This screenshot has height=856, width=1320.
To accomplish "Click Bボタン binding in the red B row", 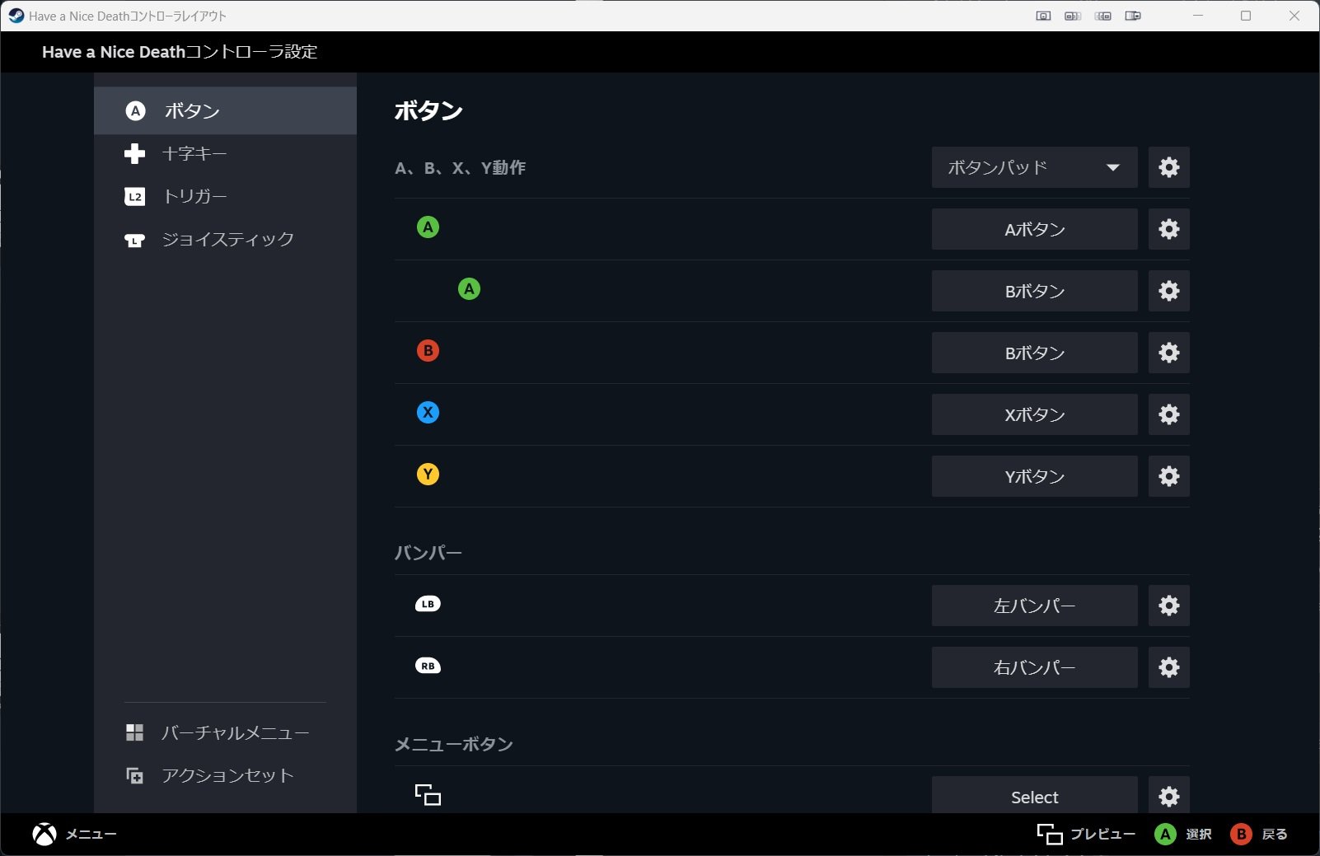I will [x=1034, y=353].
